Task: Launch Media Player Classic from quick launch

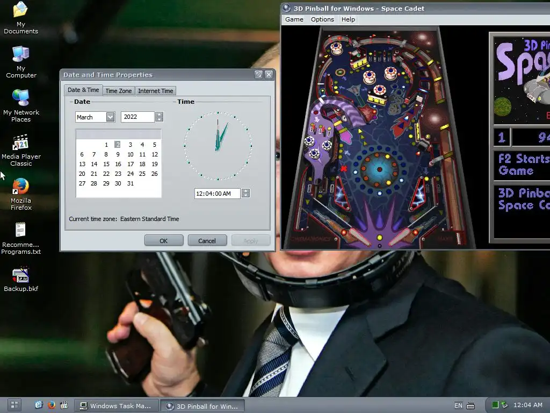Action: (64, 405)
